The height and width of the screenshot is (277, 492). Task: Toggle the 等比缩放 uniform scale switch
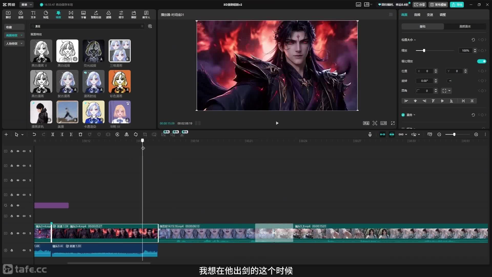tap(481, 61)
